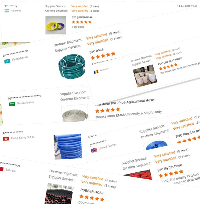Click the 14 Jun 2018 review timestamp
Screen dimensions: 200x204
(x=187, y=6)
